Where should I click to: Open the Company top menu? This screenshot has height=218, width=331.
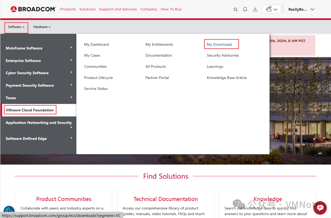(x=149, y=9)
